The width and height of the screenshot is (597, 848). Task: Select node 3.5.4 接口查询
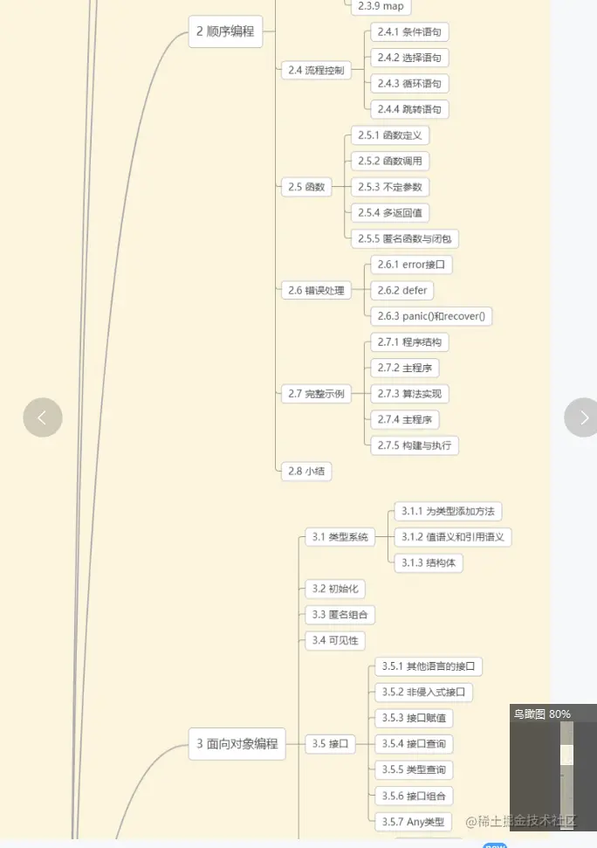(414, 744)
